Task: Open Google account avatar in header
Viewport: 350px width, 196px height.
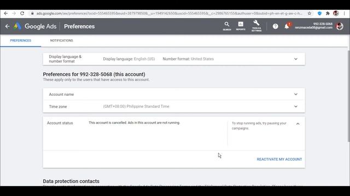Action: (x=340, y=26)
